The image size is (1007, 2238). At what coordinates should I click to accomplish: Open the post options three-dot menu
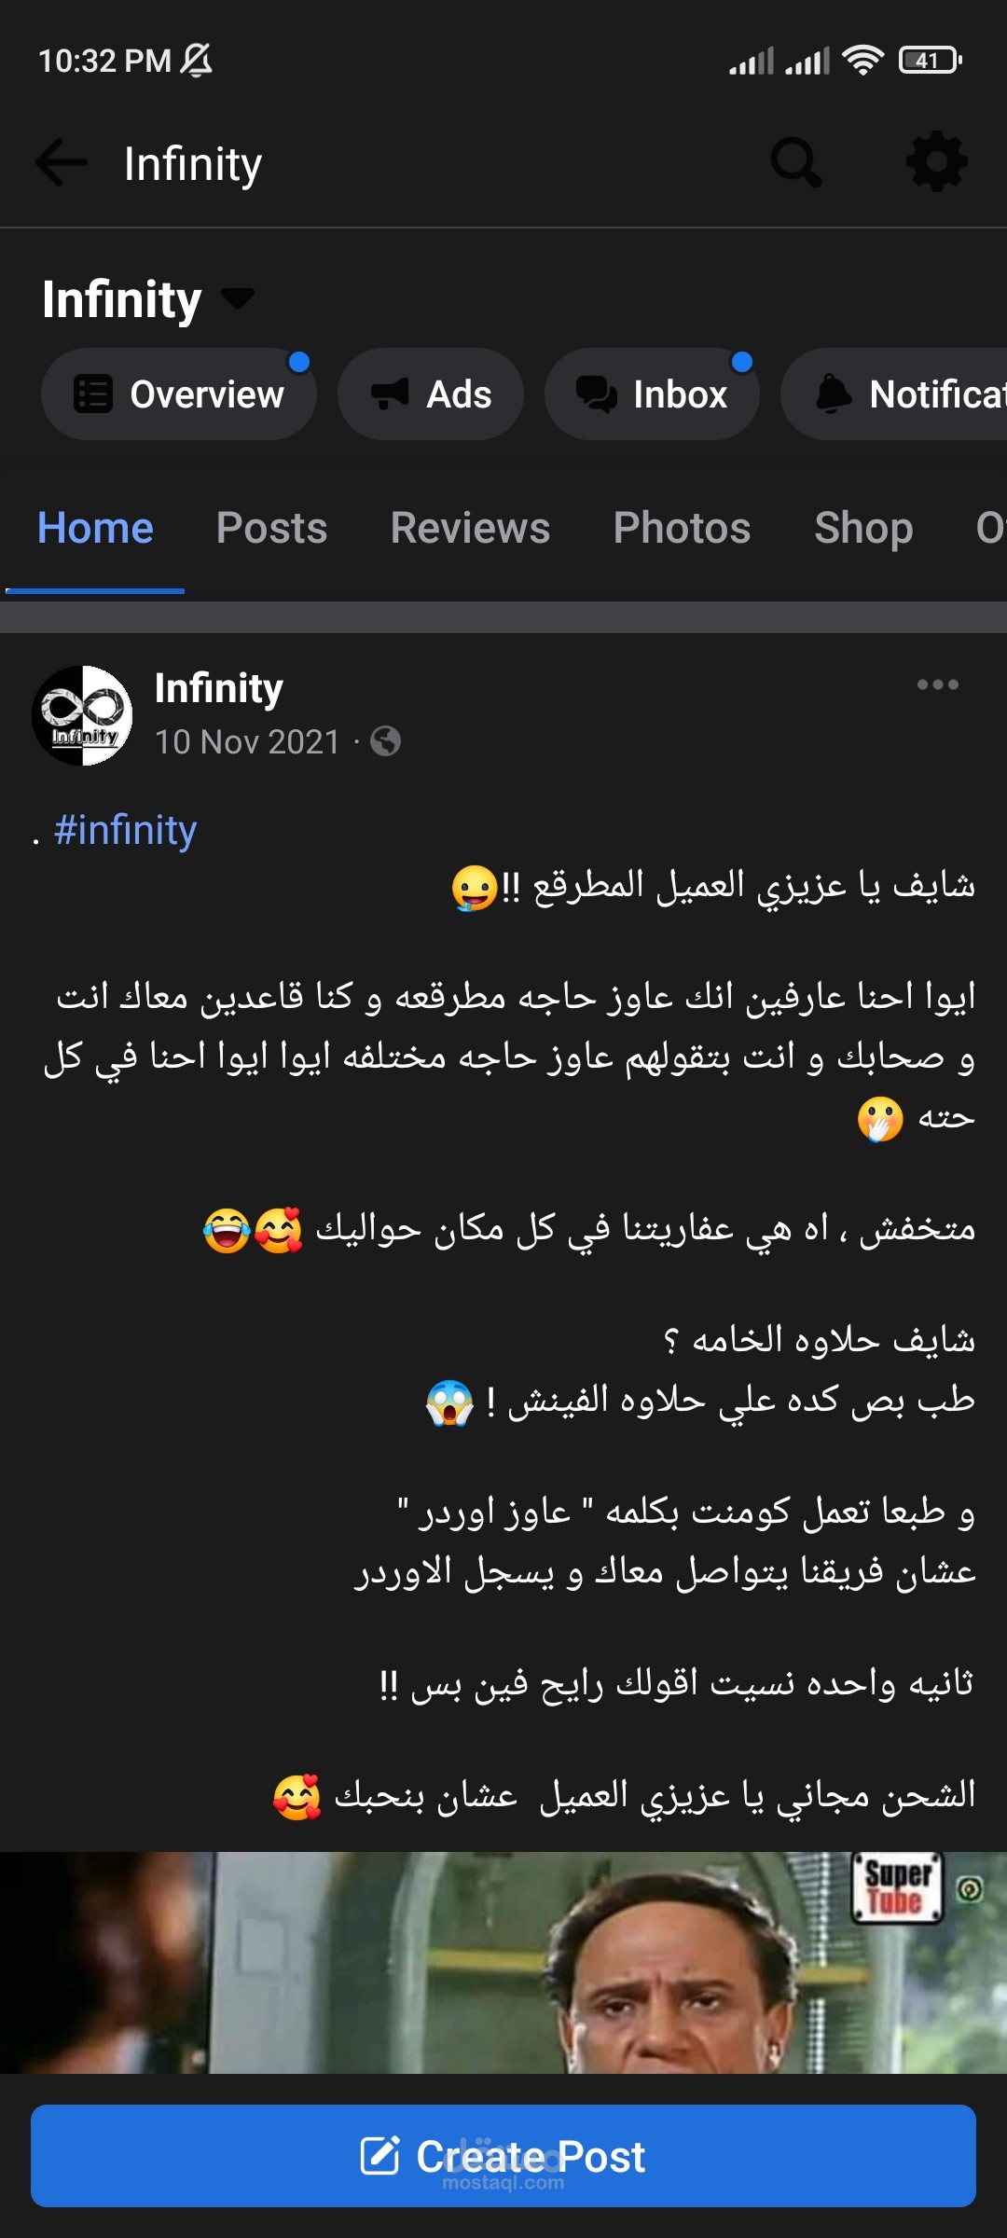tap(938, 685)
